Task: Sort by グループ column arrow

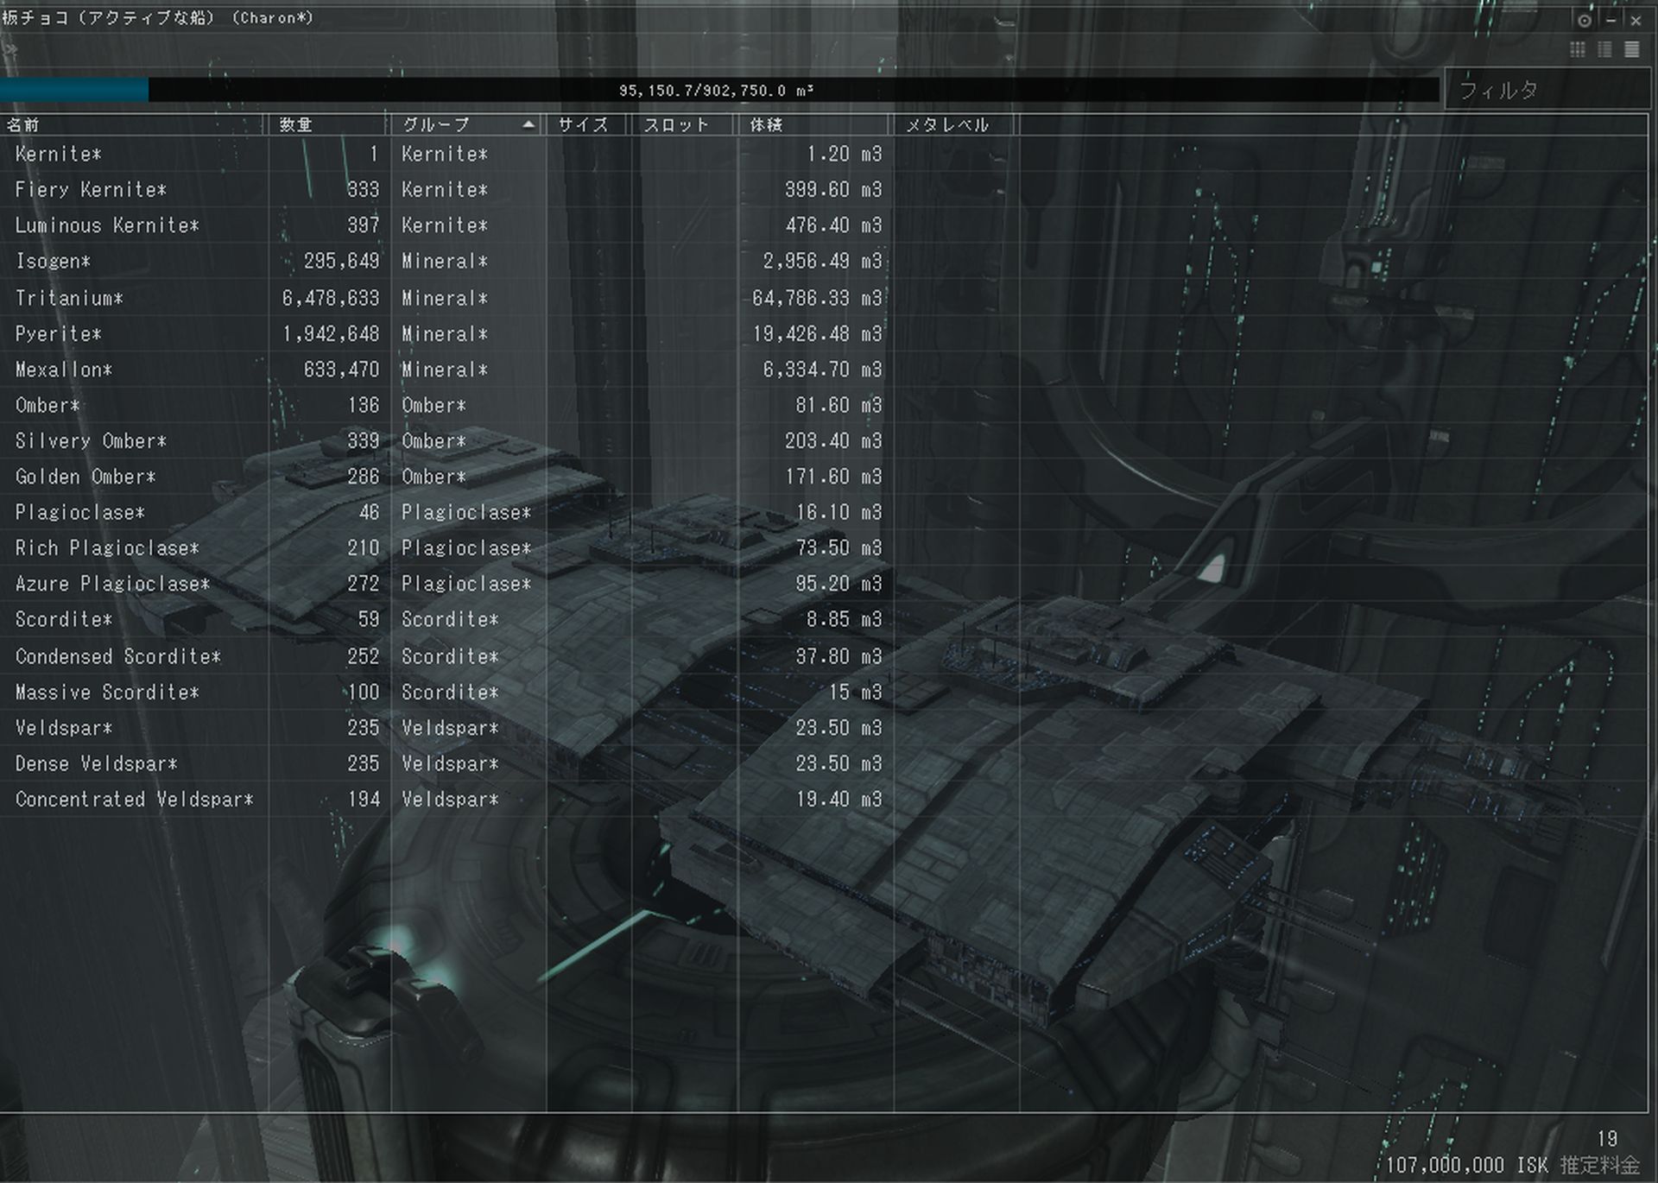Action: click(528, 125)
